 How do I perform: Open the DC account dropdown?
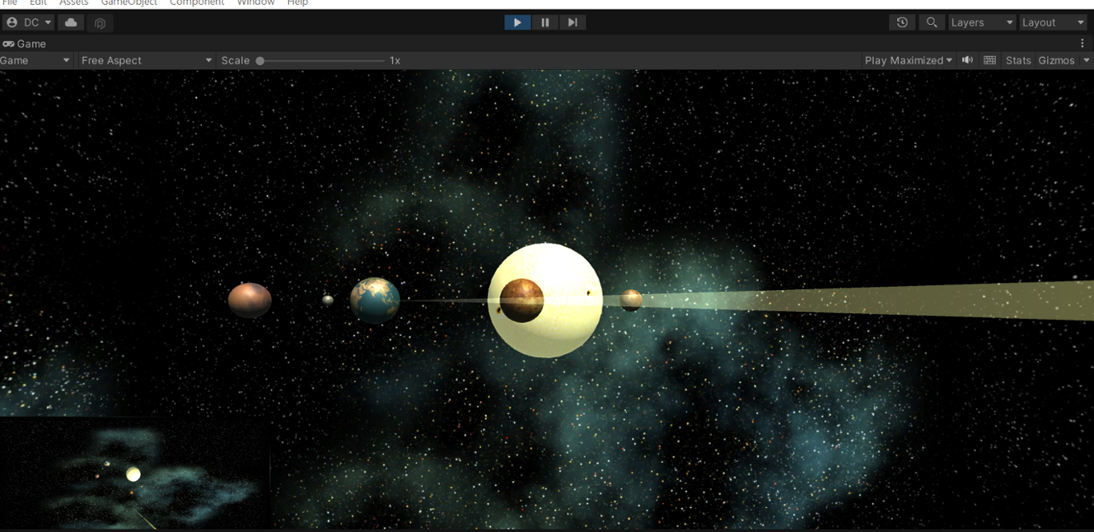[x=29, y=23]
